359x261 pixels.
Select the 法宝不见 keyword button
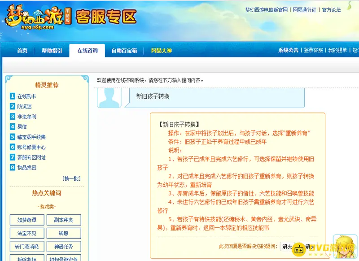pyautogui.click(x=27, y=233)
